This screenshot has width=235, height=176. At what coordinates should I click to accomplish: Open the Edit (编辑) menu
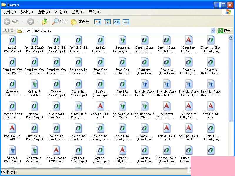(x=27, y=12)
